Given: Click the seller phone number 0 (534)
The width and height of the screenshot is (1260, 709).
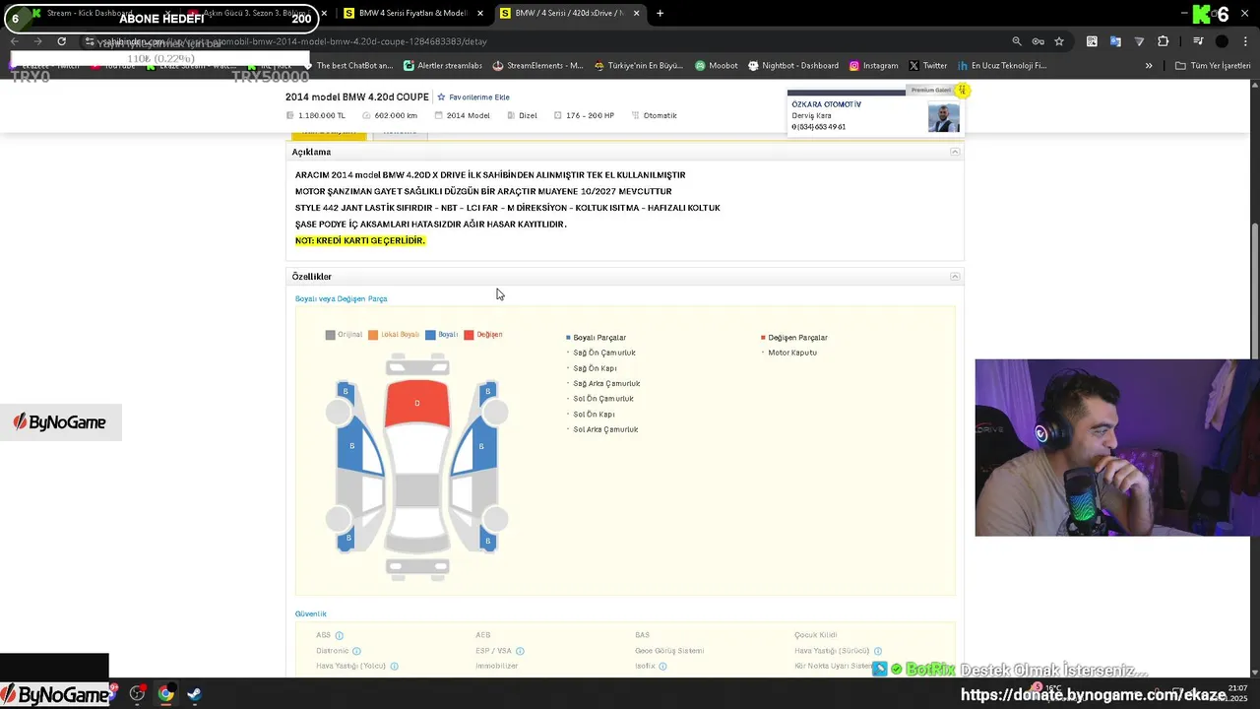Looking at the screenshot, I should pos(819,127).
